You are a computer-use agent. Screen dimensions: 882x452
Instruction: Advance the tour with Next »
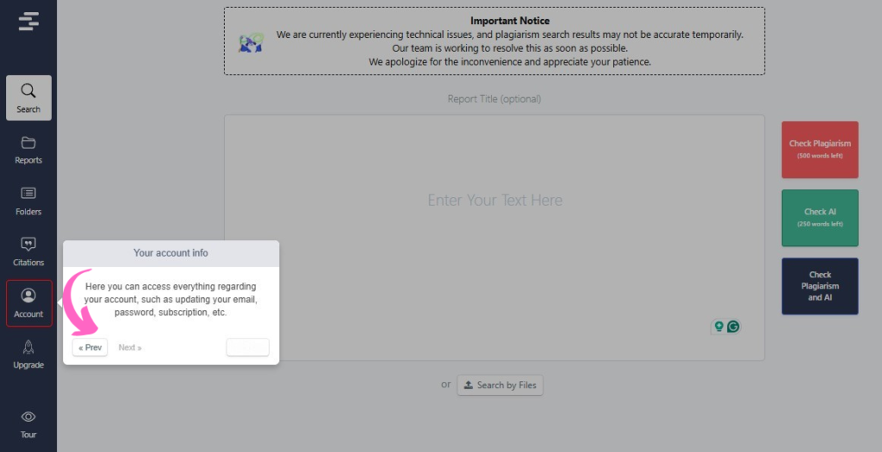(x=130, y=348)
